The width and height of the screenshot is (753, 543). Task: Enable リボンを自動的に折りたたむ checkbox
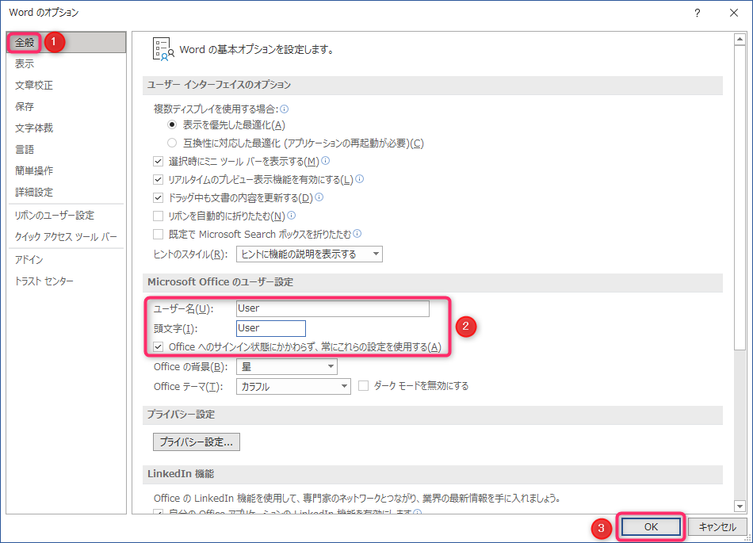click(158, 216)
